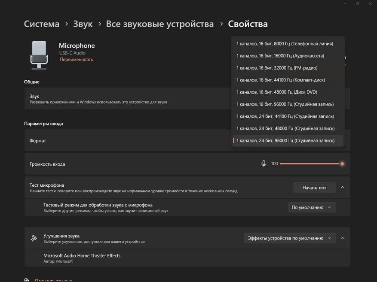Click the input volume slider handle

click(342, 164)
